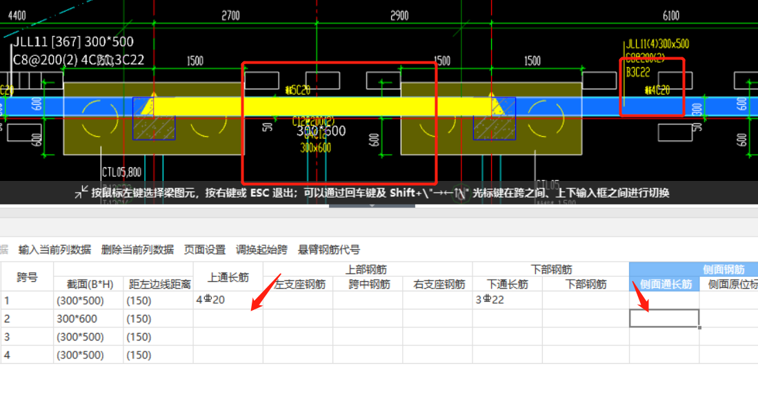Click the 跨号 column header
Screen dimensions: 758x404
pos(27,277)
